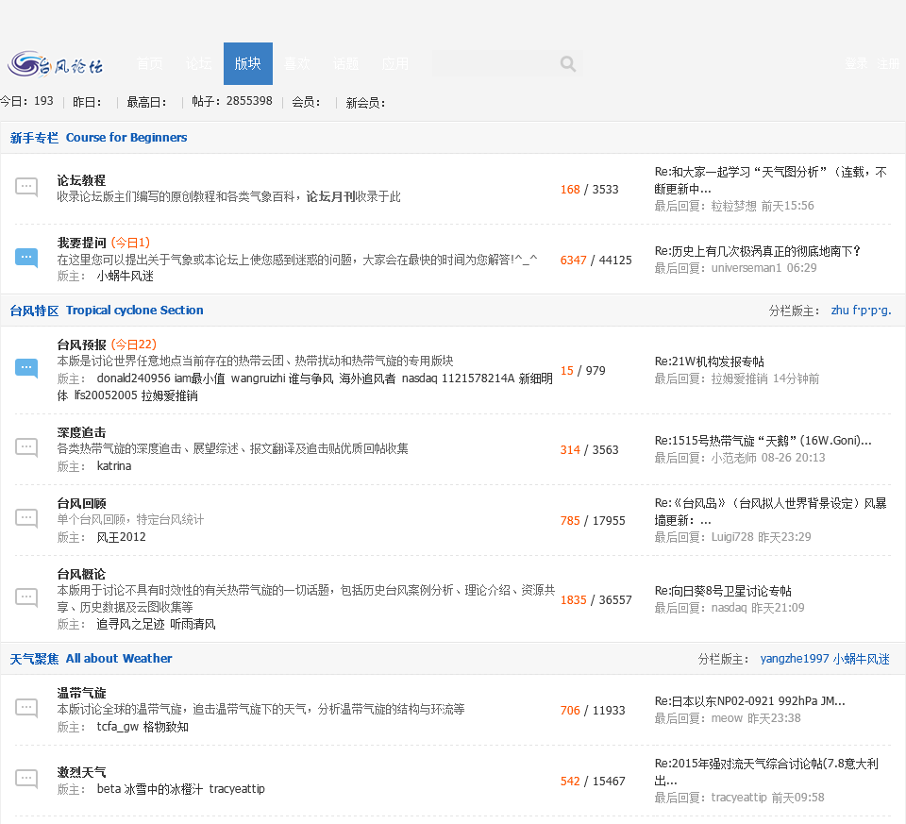Click the 温带气旋 forum bubble icon
The image size is (906, 824).
click(26, 708)
